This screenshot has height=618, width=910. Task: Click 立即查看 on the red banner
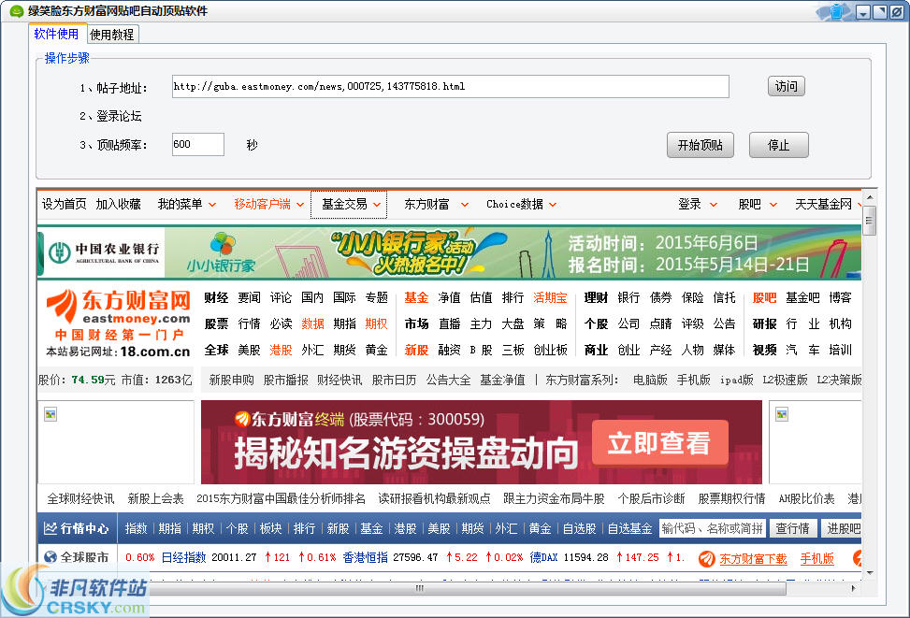point(660,443)
